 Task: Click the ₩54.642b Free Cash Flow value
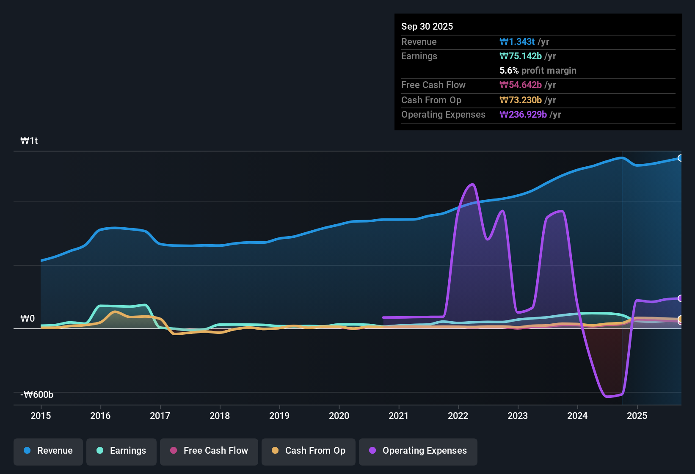tap(522, 85)
